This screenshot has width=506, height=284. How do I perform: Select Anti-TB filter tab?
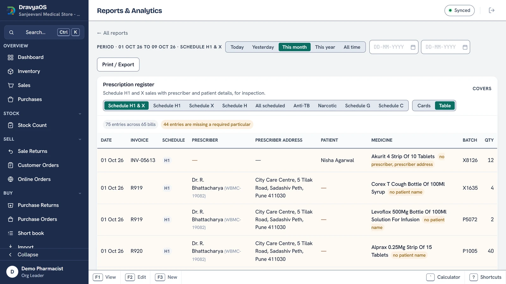click(x=301, y=106)
